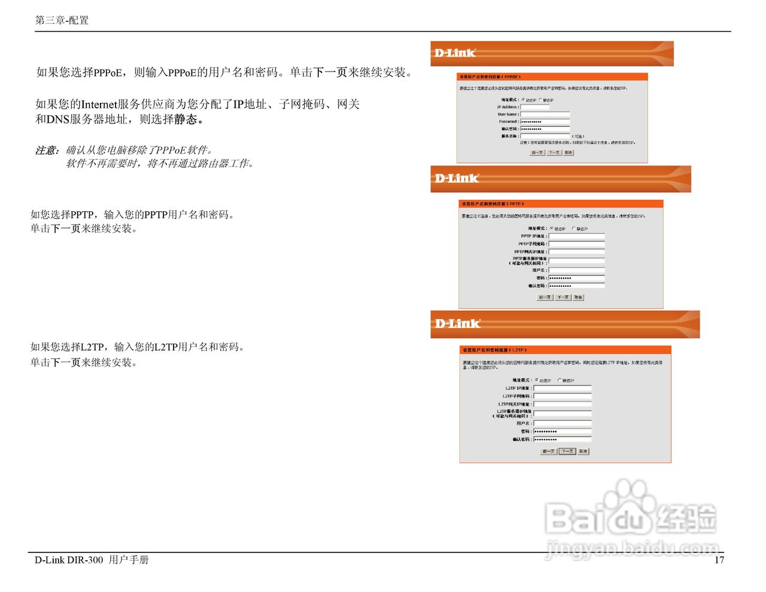Click the 用户名 field in PPTP form
This screenshot has height=592, width=766.
click(577, 271)
